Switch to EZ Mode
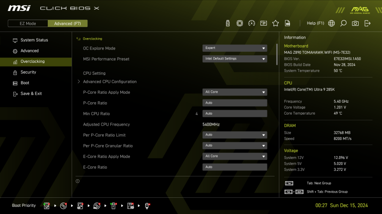The height and width of the screenshot is (214, 382). coord(28,23)
